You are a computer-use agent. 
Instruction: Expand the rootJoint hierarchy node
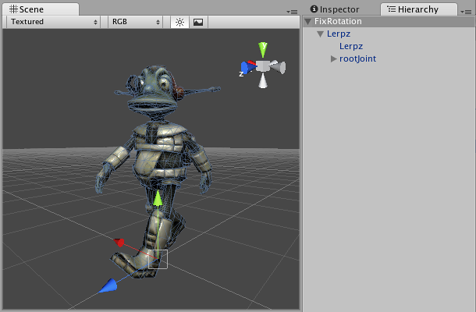(334, 59)
